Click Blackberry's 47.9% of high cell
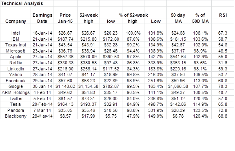 pos(133,116)
